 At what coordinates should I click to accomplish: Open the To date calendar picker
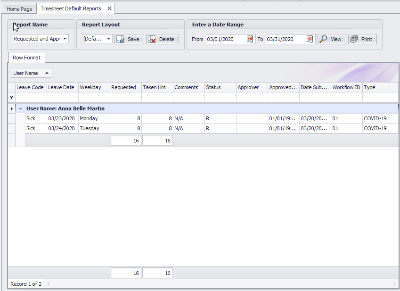pos(310,39)
